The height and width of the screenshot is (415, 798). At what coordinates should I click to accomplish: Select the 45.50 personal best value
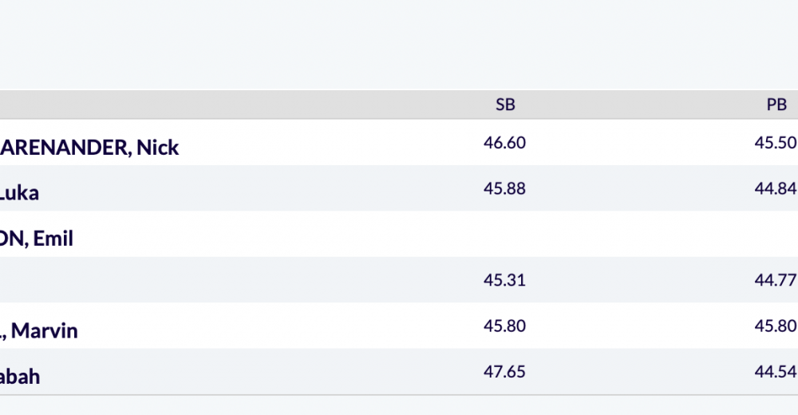[x=776, y=143]
